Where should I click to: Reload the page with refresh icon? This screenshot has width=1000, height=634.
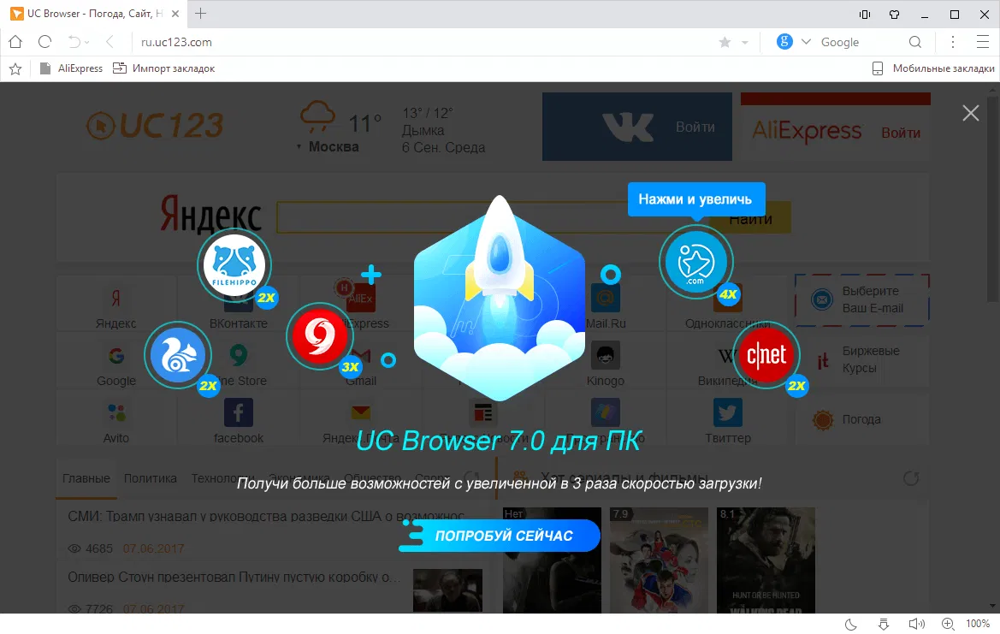(44, 42)
